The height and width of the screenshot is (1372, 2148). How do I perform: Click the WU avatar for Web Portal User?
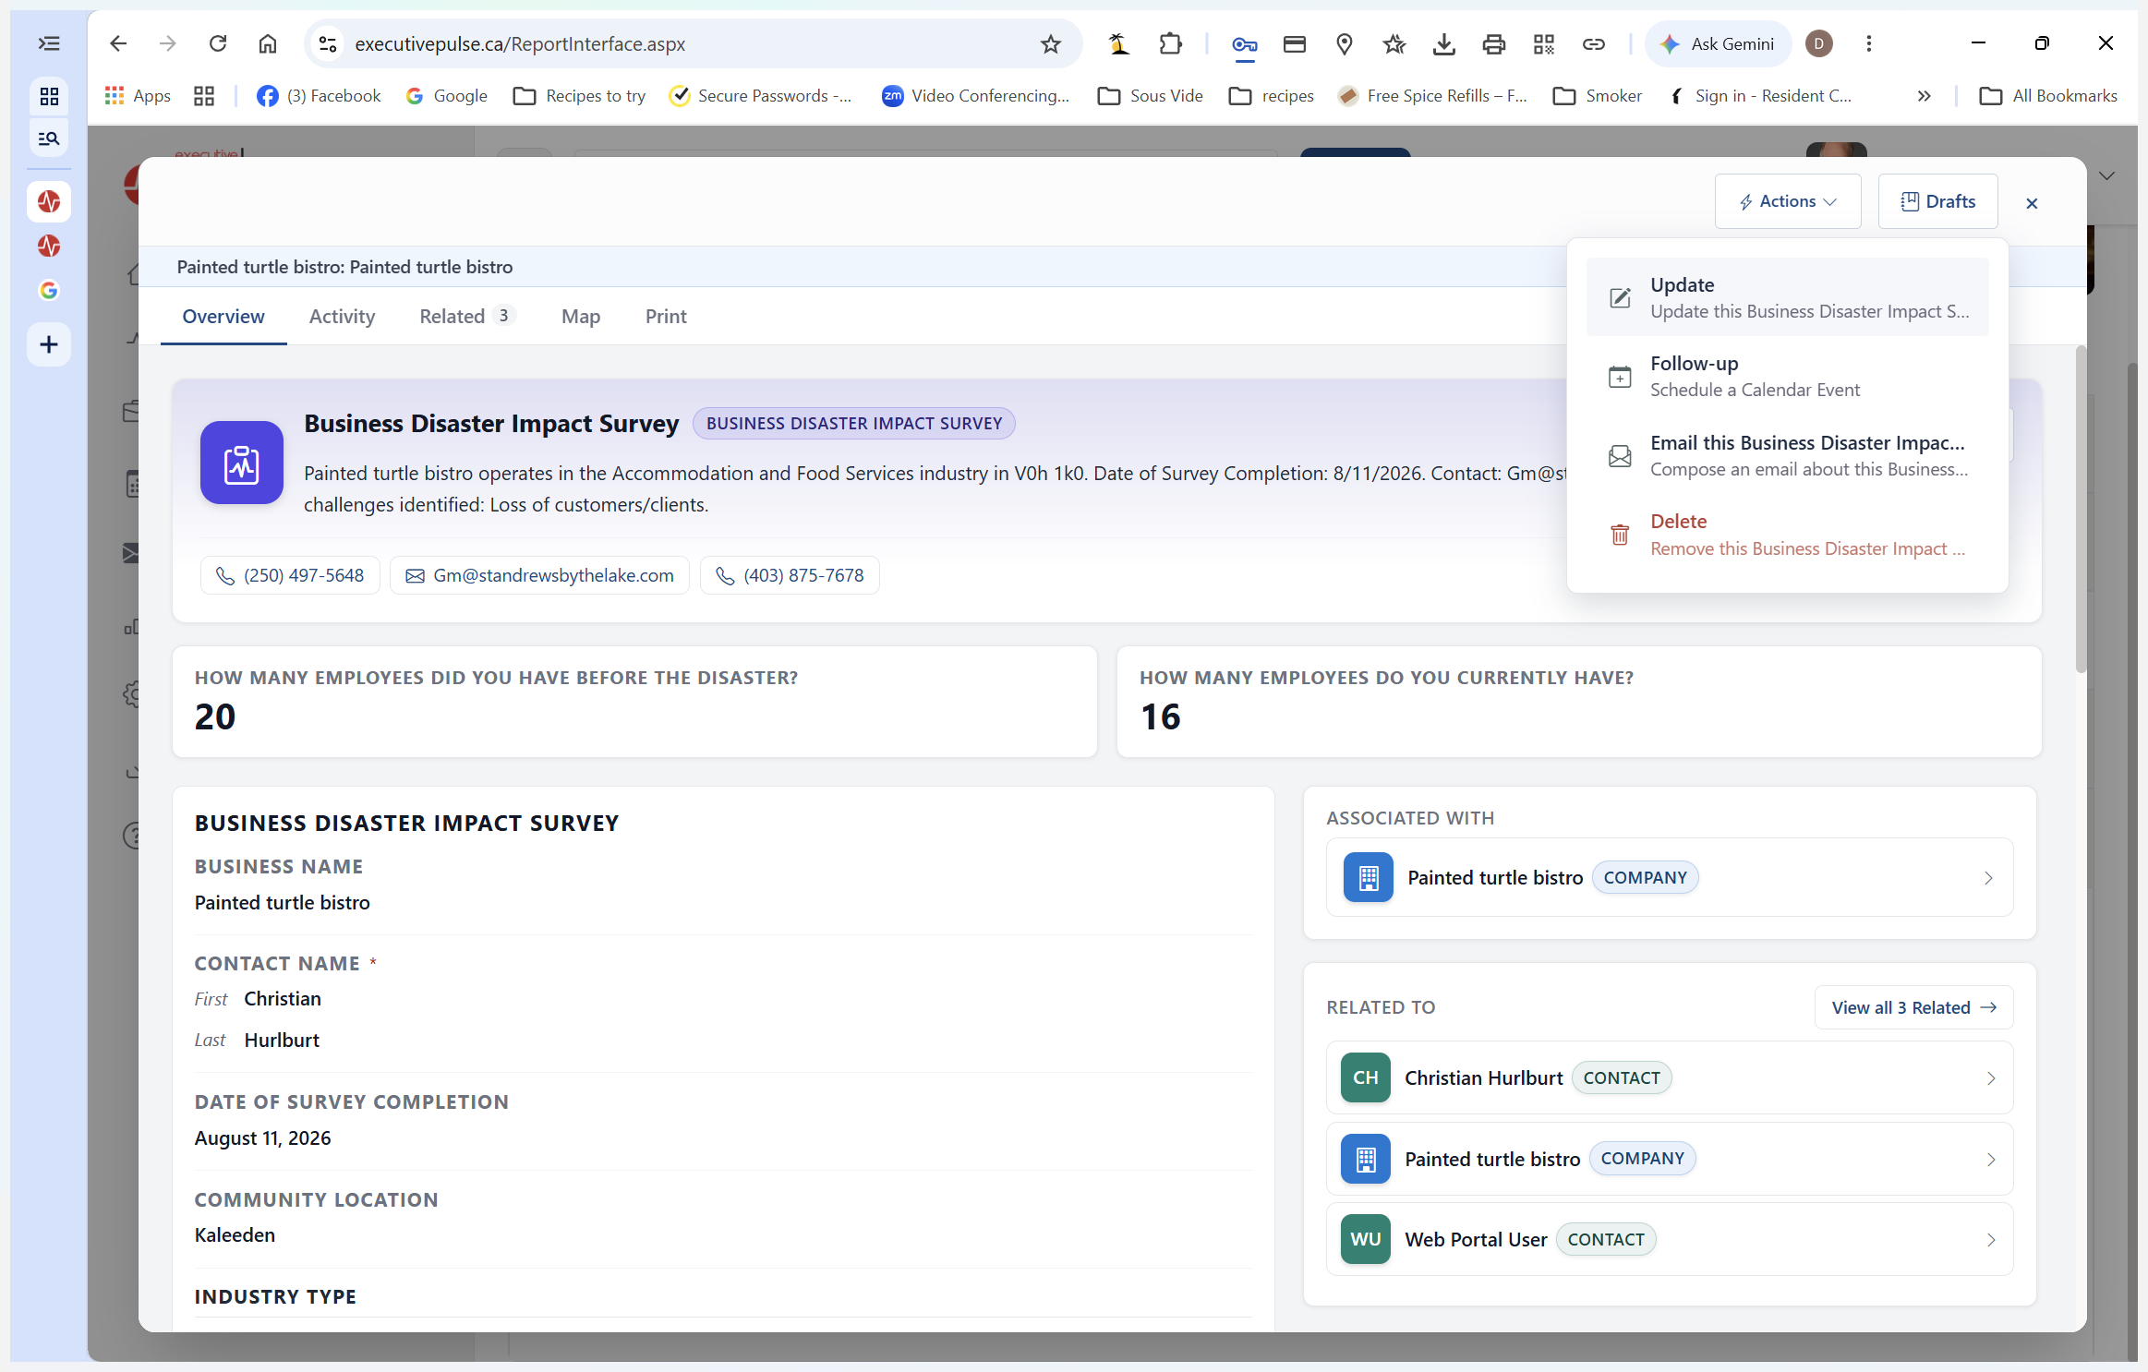pyautogui.click(x=1365, y=1239)
